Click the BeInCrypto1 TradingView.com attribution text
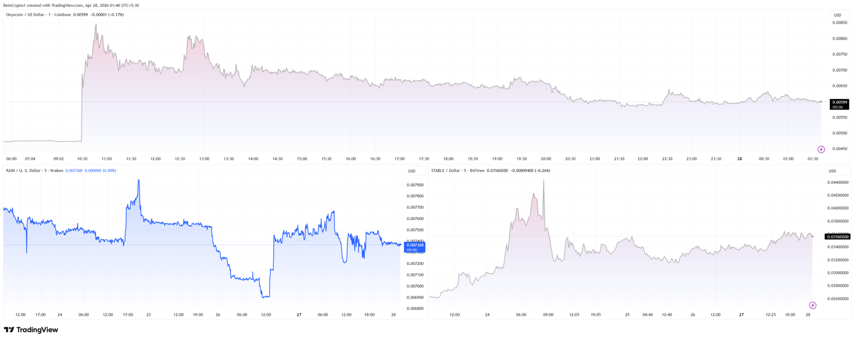The height and width of the screenshot is (340, 855). [x=71, y=5]
